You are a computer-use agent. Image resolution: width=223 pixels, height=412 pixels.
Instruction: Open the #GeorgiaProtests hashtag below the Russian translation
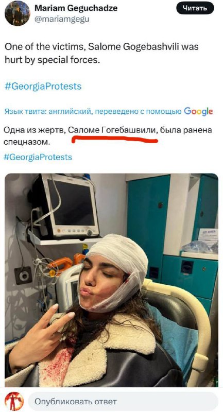point(38,157)
